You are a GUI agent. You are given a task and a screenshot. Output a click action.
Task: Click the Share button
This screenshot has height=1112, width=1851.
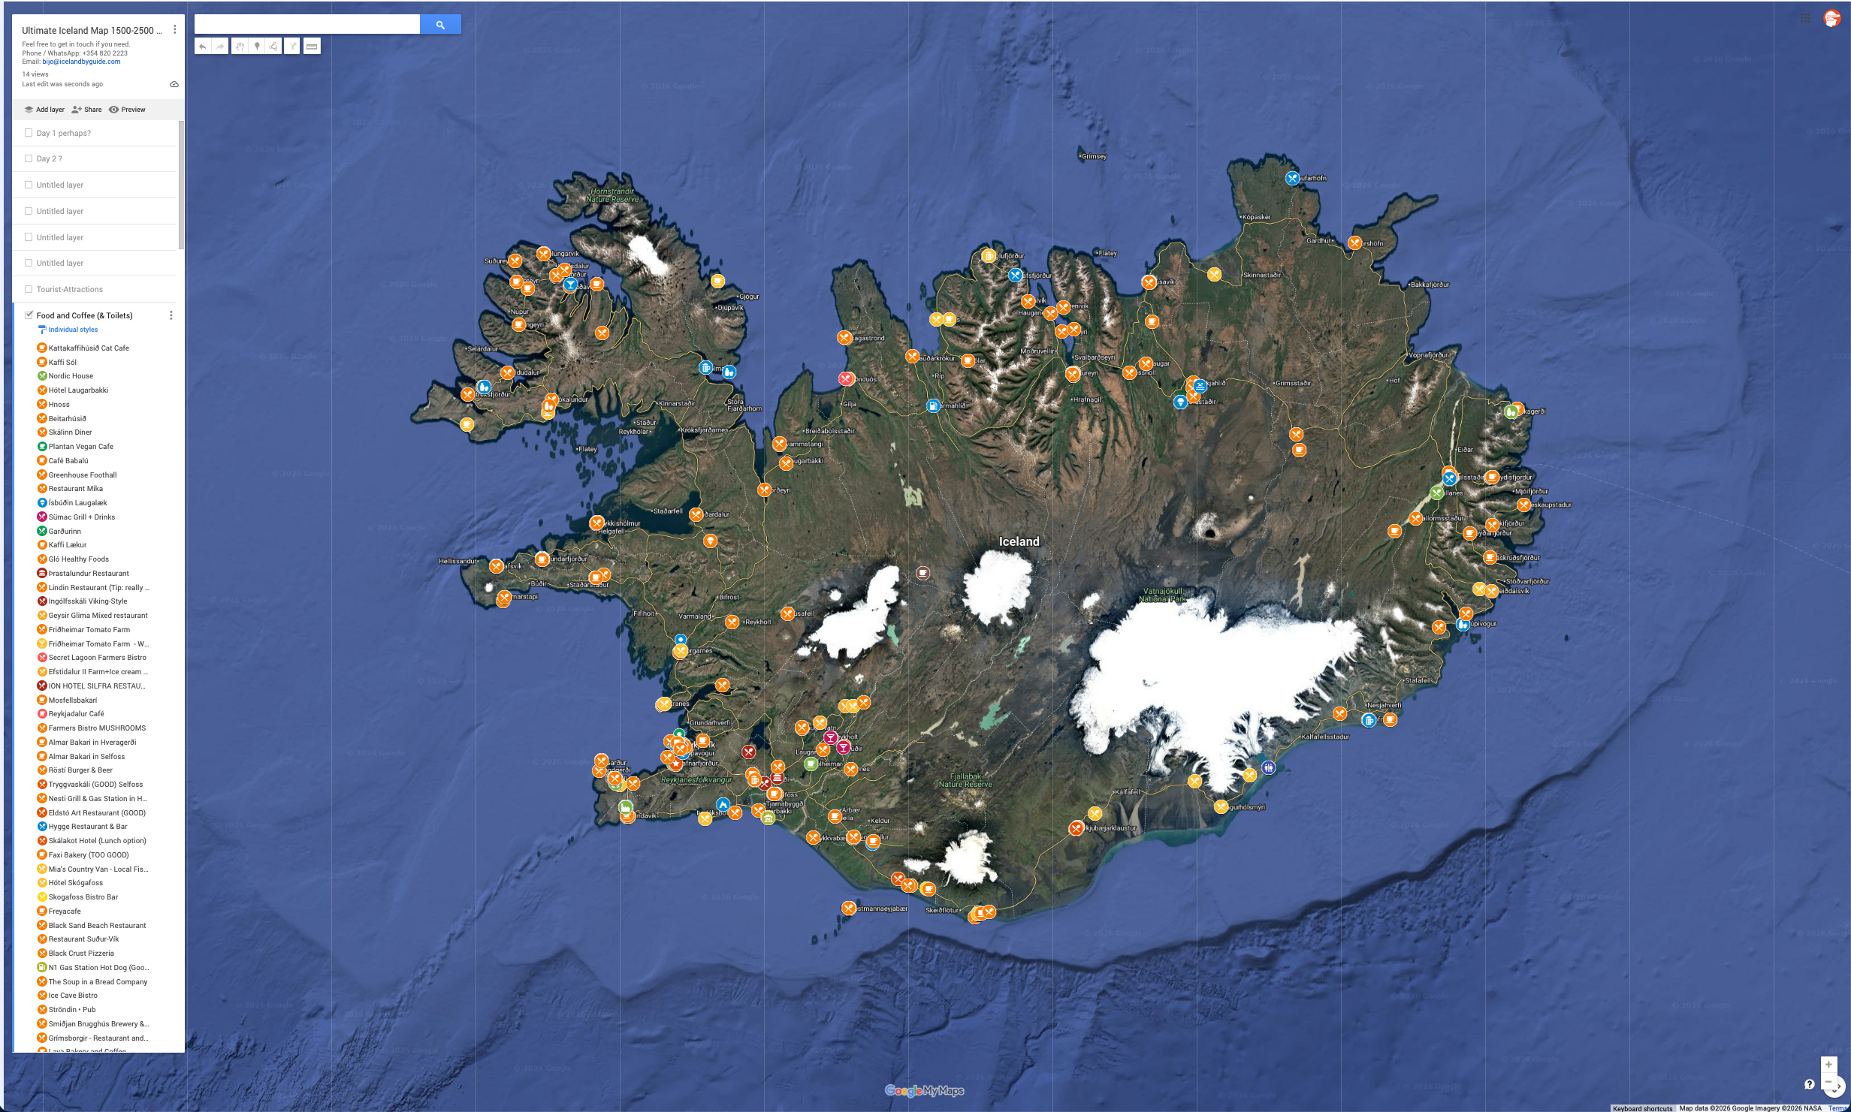[x=86, y=110]
